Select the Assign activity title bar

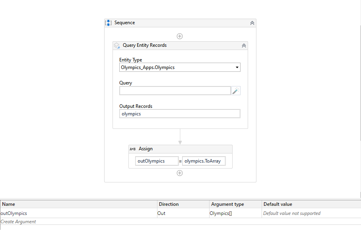coord(180,149)
